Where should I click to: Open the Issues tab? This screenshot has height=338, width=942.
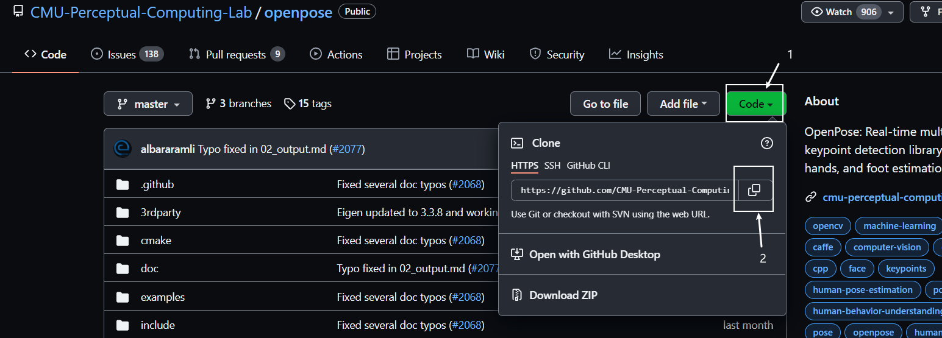click(x=127, y=54)
